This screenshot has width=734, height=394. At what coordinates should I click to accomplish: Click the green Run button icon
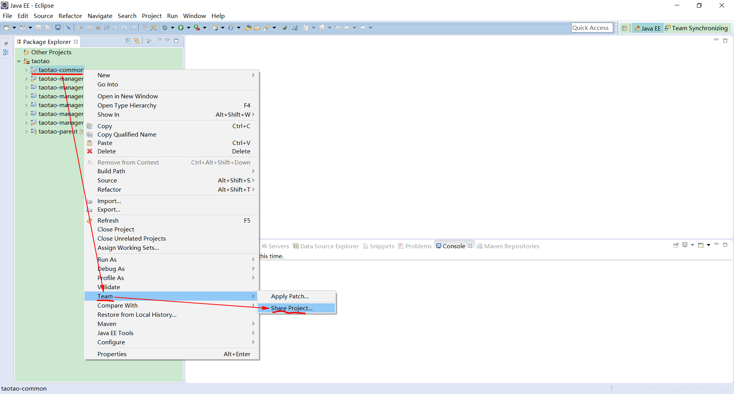[x=181, y=28]
